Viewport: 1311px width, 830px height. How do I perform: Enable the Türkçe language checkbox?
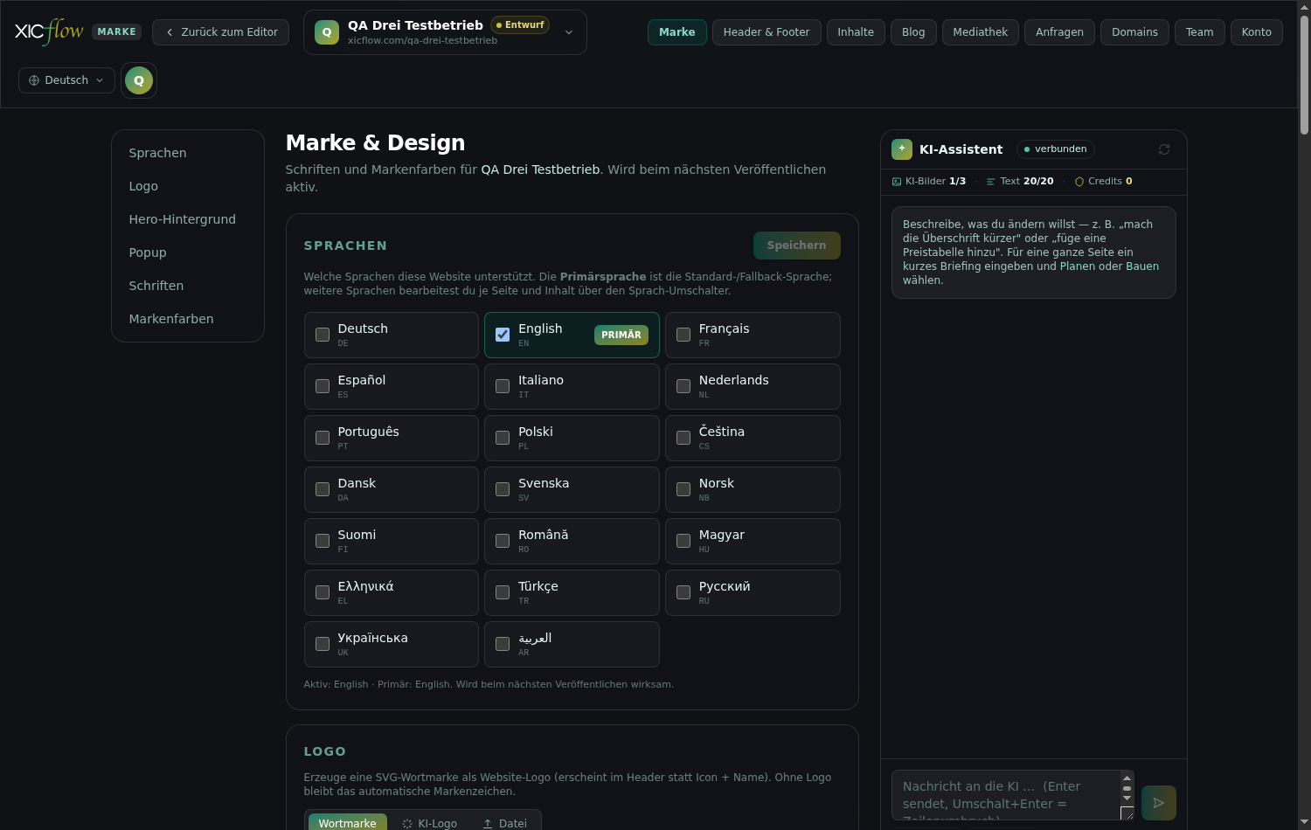tap(503, 592)
